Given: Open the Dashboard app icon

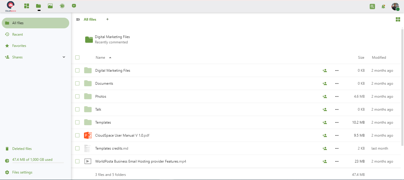Looking at the screenshot, I should coord(27,6).
